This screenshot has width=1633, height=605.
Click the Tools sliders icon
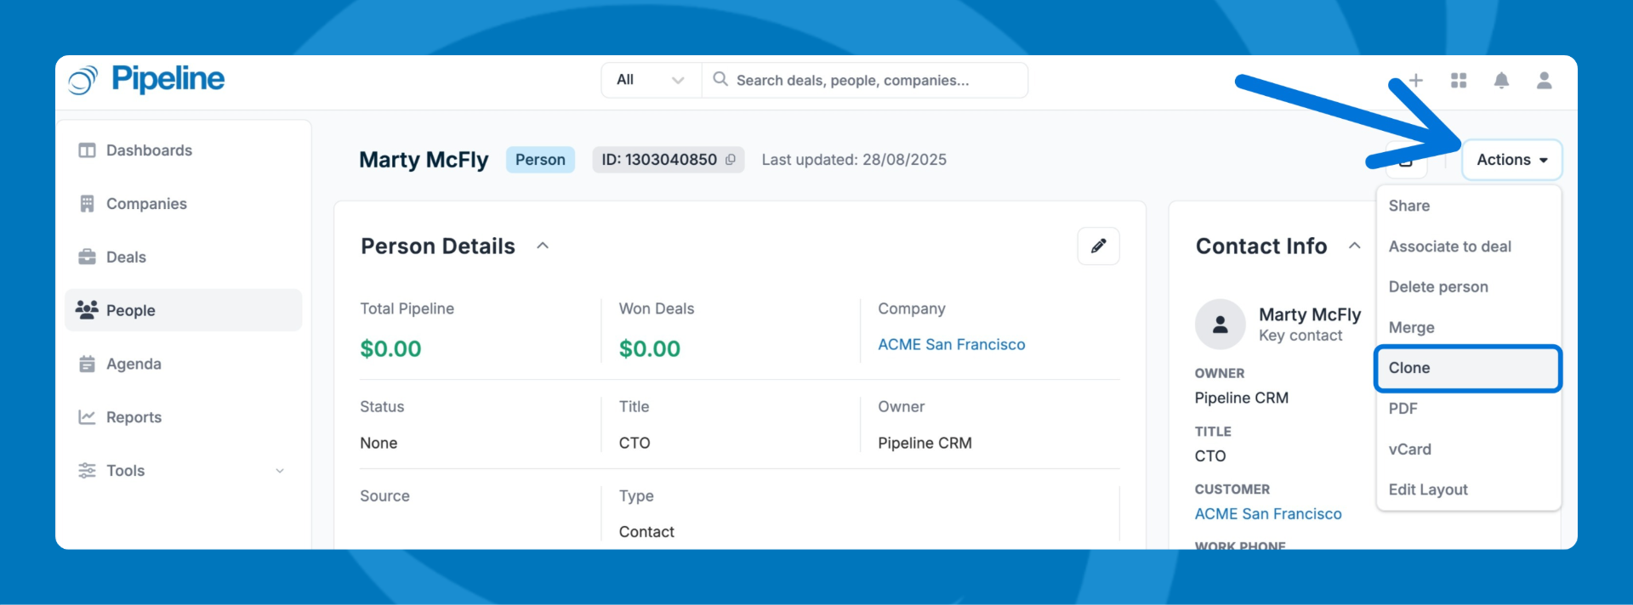[87, 471]
